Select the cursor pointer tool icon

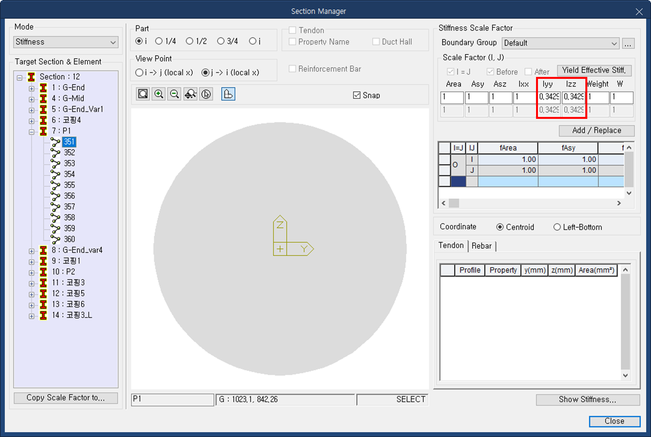pos(206,94)
